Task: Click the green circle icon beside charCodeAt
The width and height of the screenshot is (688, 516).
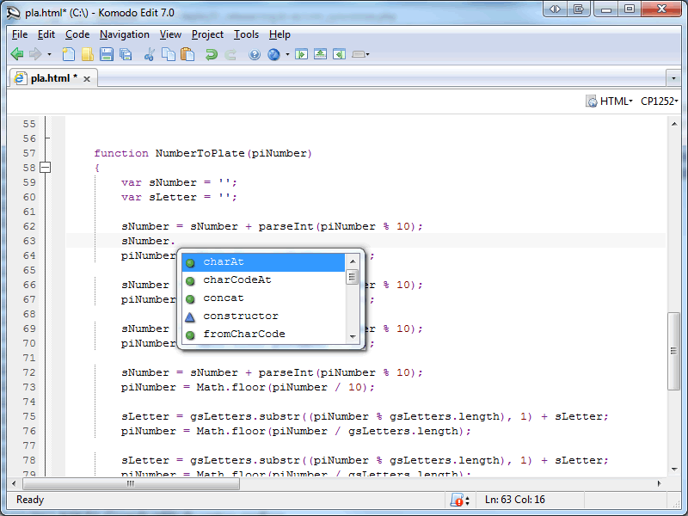Action: (190, 281)
